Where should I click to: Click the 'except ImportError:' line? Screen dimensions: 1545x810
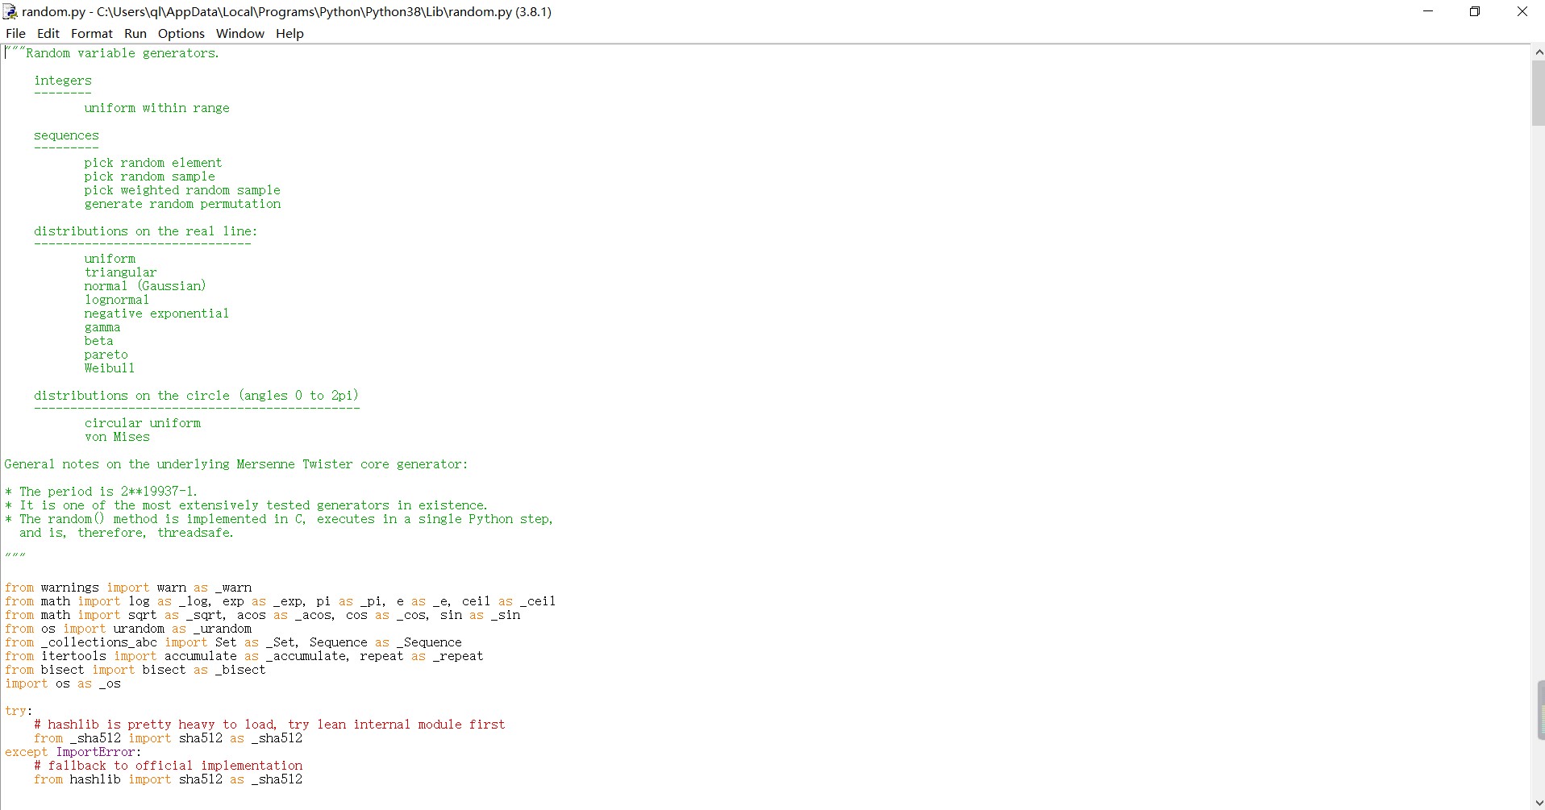coord(73,752)
